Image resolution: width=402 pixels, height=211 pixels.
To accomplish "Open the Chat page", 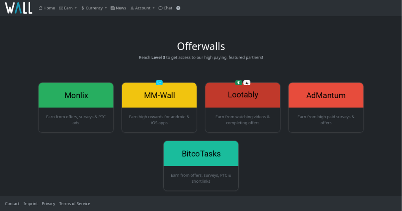I will pyautogui.click(x=165, y=8).
